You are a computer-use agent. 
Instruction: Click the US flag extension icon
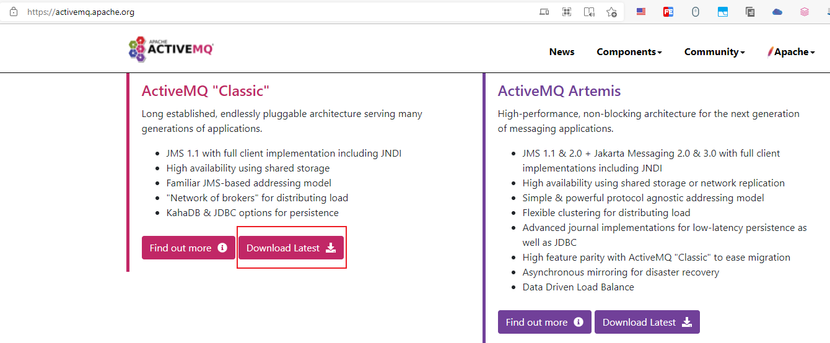click(641, 11)
